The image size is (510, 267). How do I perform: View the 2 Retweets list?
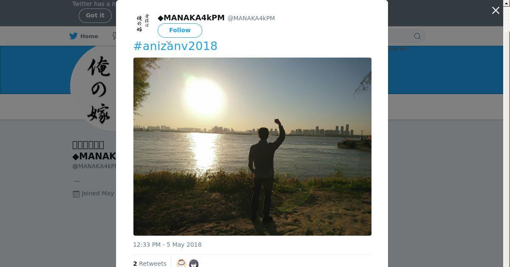(150, 264)
